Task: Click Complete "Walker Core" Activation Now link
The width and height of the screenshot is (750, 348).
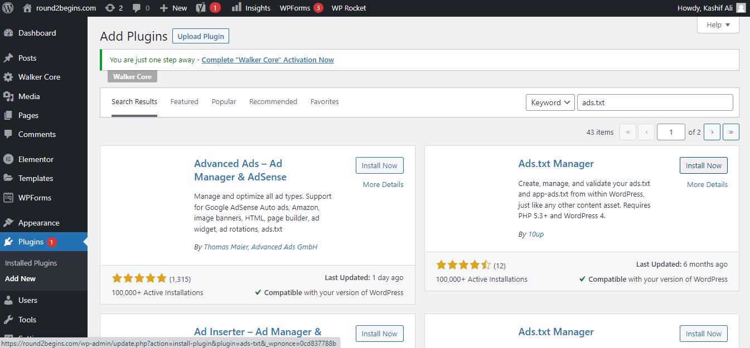Action: pos(268,60)
